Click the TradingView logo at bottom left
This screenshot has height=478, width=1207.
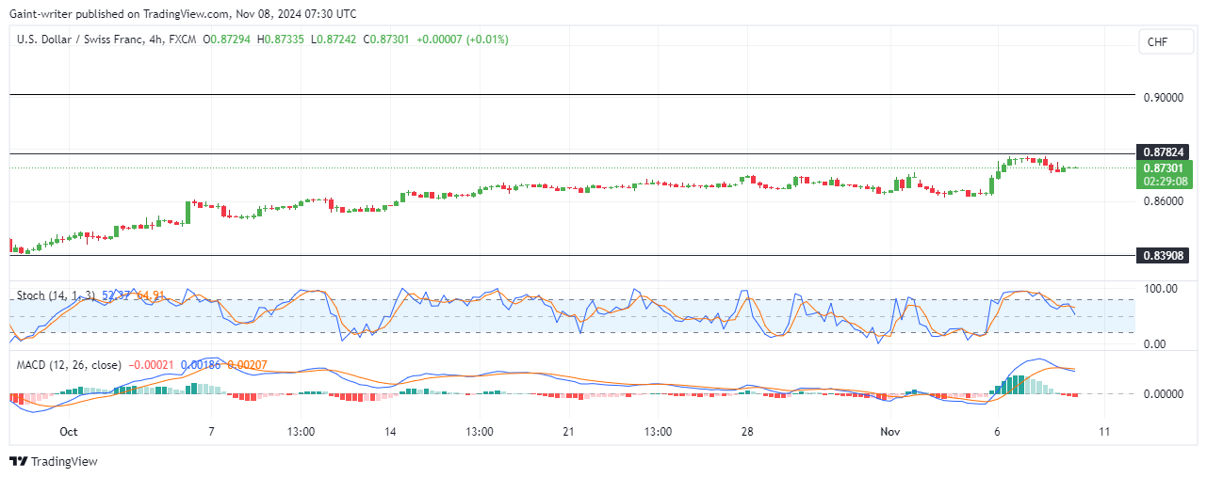(53, 461)
